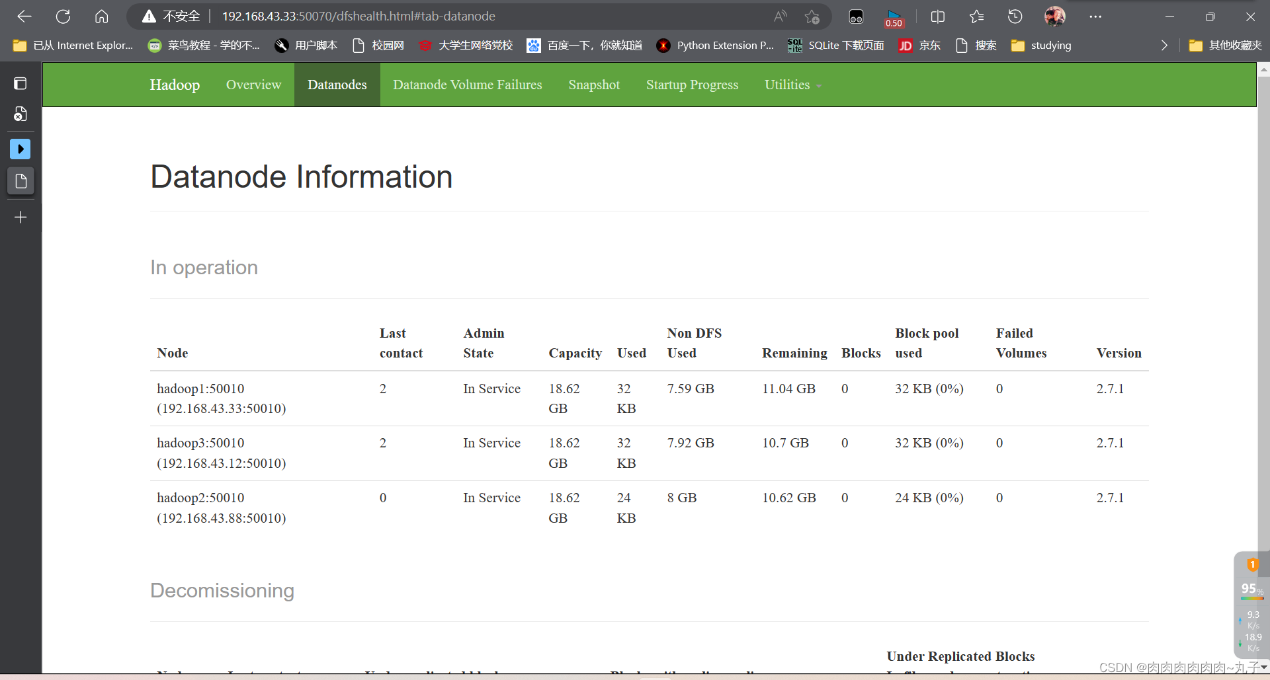This screenshot has height=680, width=1270.
Task: Open the 大学生网络党校 bookmark
Action: [466, 46]
